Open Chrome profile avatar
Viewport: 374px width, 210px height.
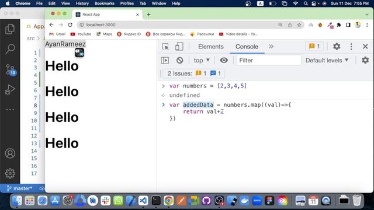pos(358,24)
